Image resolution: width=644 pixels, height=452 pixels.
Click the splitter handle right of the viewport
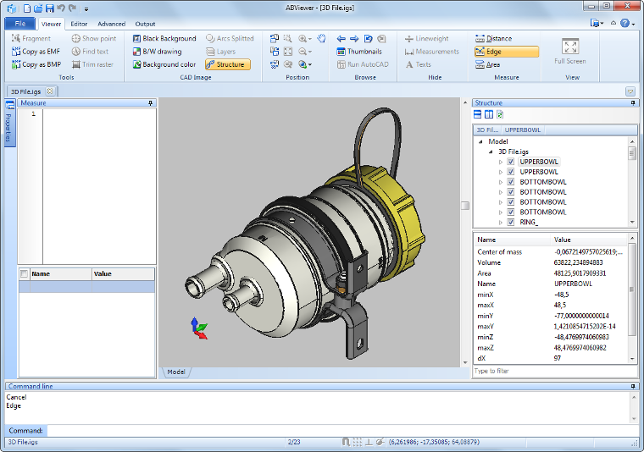(465, 206)
